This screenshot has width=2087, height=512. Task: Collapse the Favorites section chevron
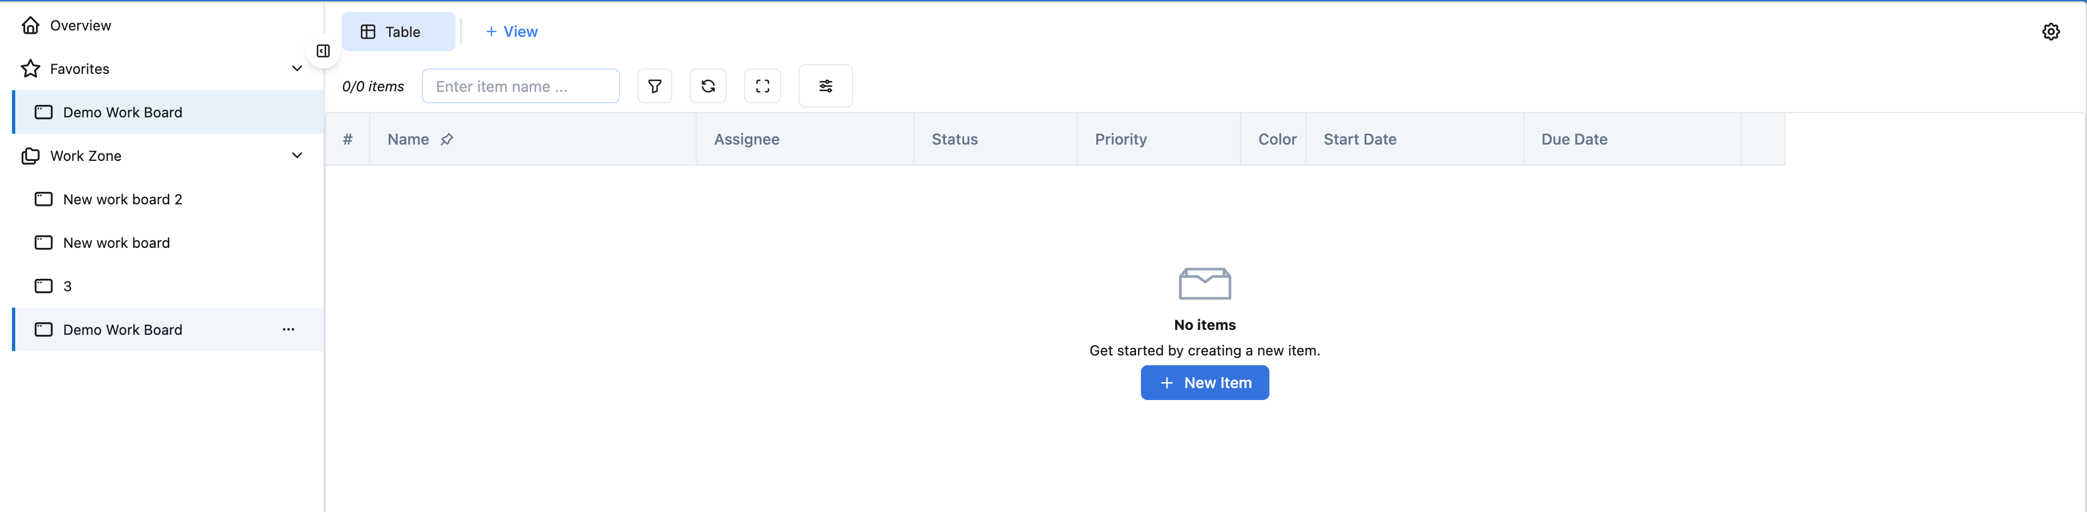click(x=297, y=68)
